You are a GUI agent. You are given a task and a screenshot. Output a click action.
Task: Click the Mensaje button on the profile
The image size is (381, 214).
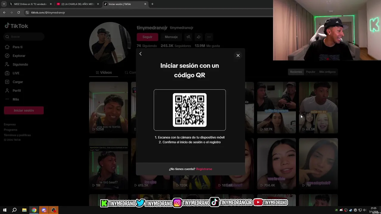[x=171, y=37]
